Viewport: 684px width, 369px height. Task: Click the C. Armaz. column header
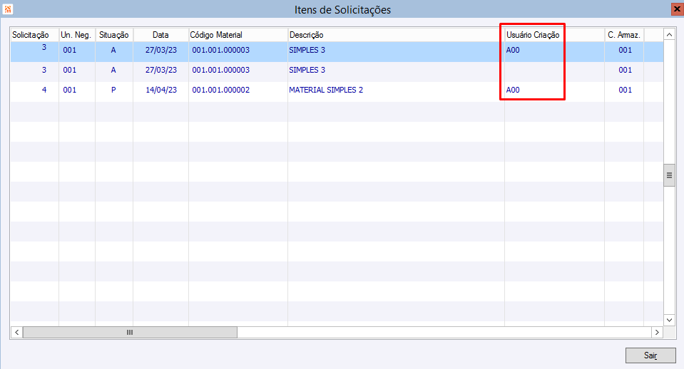(x=624, y=35)
